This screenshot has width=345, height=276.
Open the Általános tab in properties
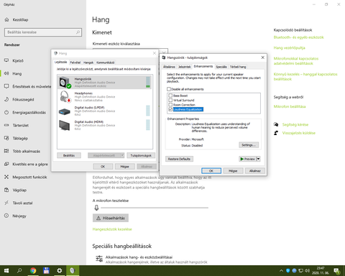169,67
